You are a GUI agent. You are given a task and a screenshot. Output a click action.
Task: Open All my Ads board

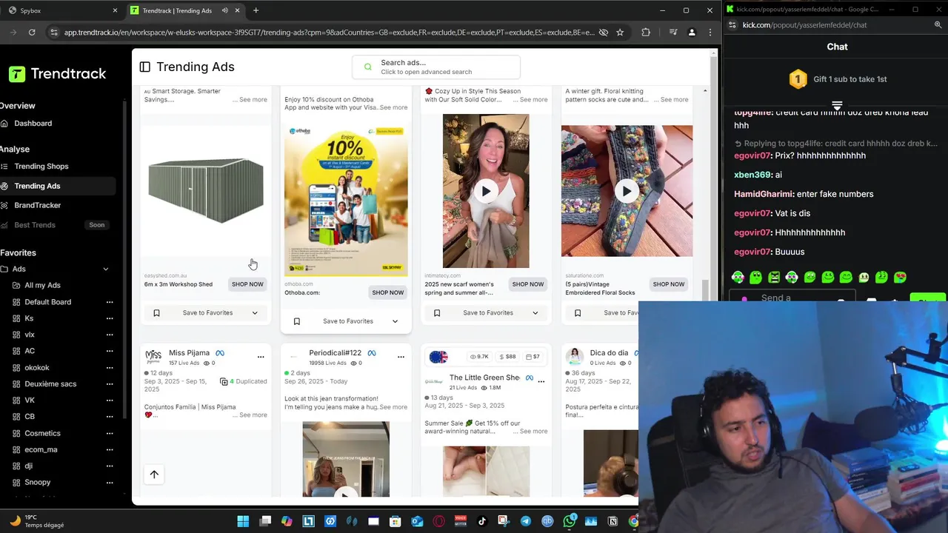(42, 285)
